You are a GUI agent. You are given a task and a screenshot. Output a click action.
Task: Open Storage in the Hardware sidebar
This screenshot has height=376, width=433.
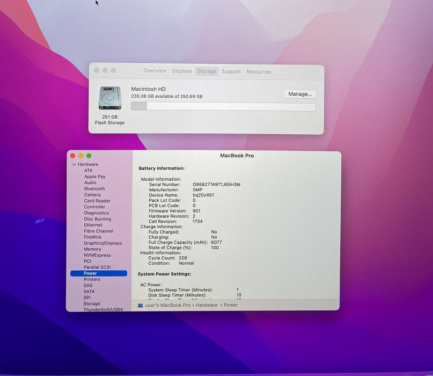pos(92,304)
